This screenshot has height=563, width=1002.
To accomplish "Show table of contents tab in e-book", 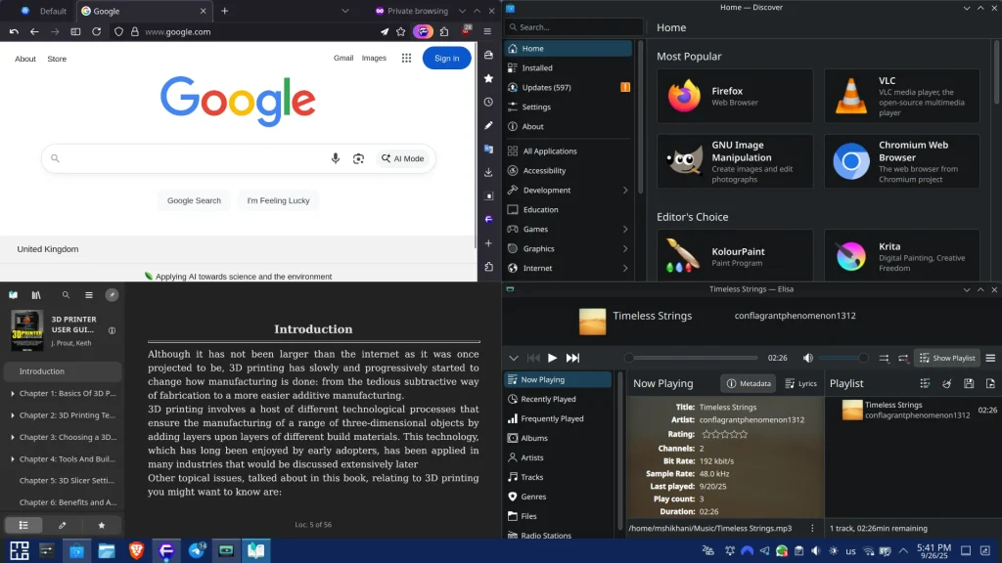I will (23, 525).
